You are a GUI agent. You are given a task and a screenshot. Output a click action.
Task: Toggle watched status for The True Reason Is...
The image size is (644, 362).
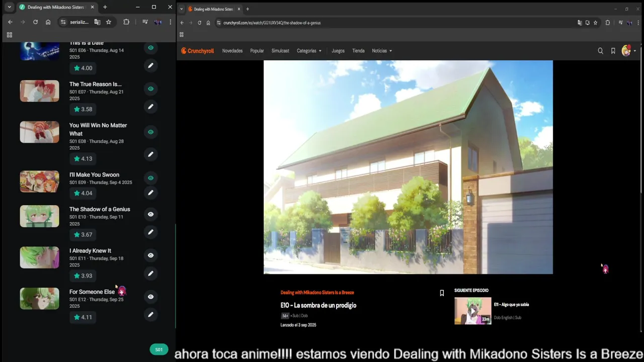pyautogui.click(x=150, y=88)
